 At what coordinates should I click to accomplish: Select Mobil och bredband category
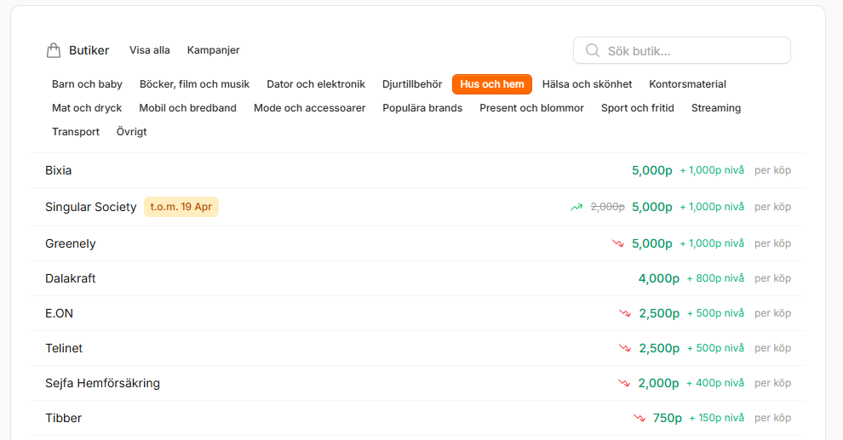pyautogui.click(x=187, y=108)
